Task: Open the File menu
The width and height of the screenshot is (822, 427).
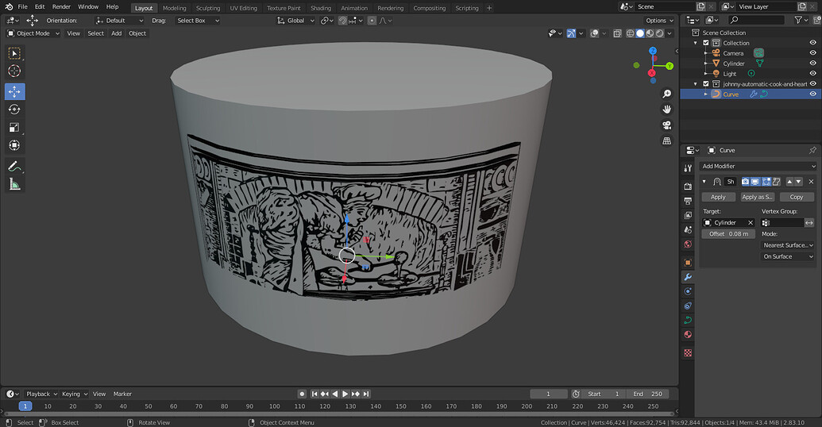Action: click(22, 7)
